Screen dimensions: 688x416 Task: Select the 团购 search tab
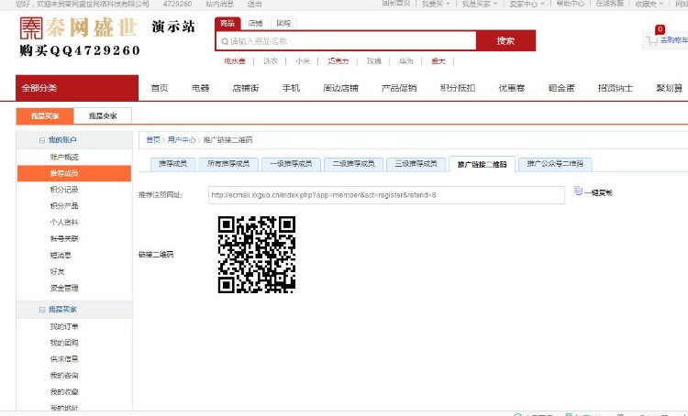point(283,23)
